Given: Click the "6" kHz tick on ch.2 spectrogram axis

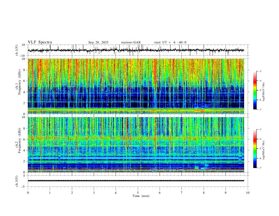Looking at the screenshot, I should (x=25, y=139).
